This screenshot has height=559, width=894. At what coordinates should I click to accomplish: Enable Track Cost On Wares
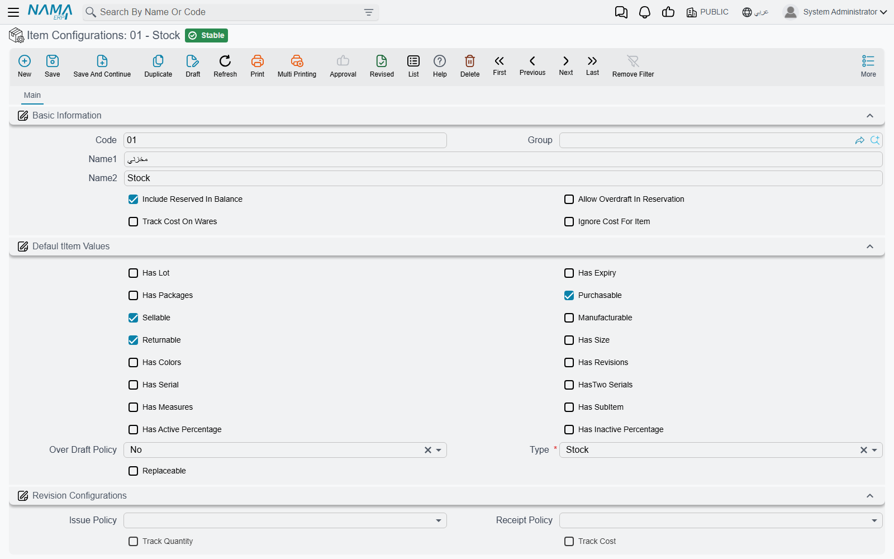click(x=133, y=221)
